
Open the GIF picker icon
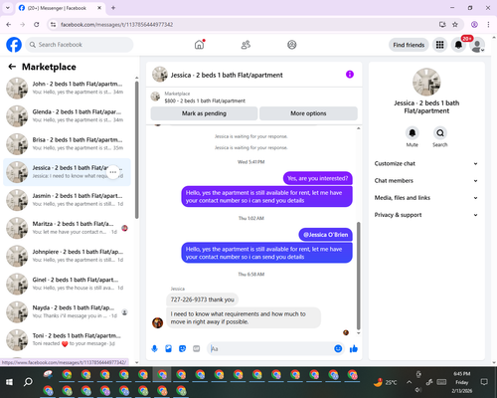(197, 348)
